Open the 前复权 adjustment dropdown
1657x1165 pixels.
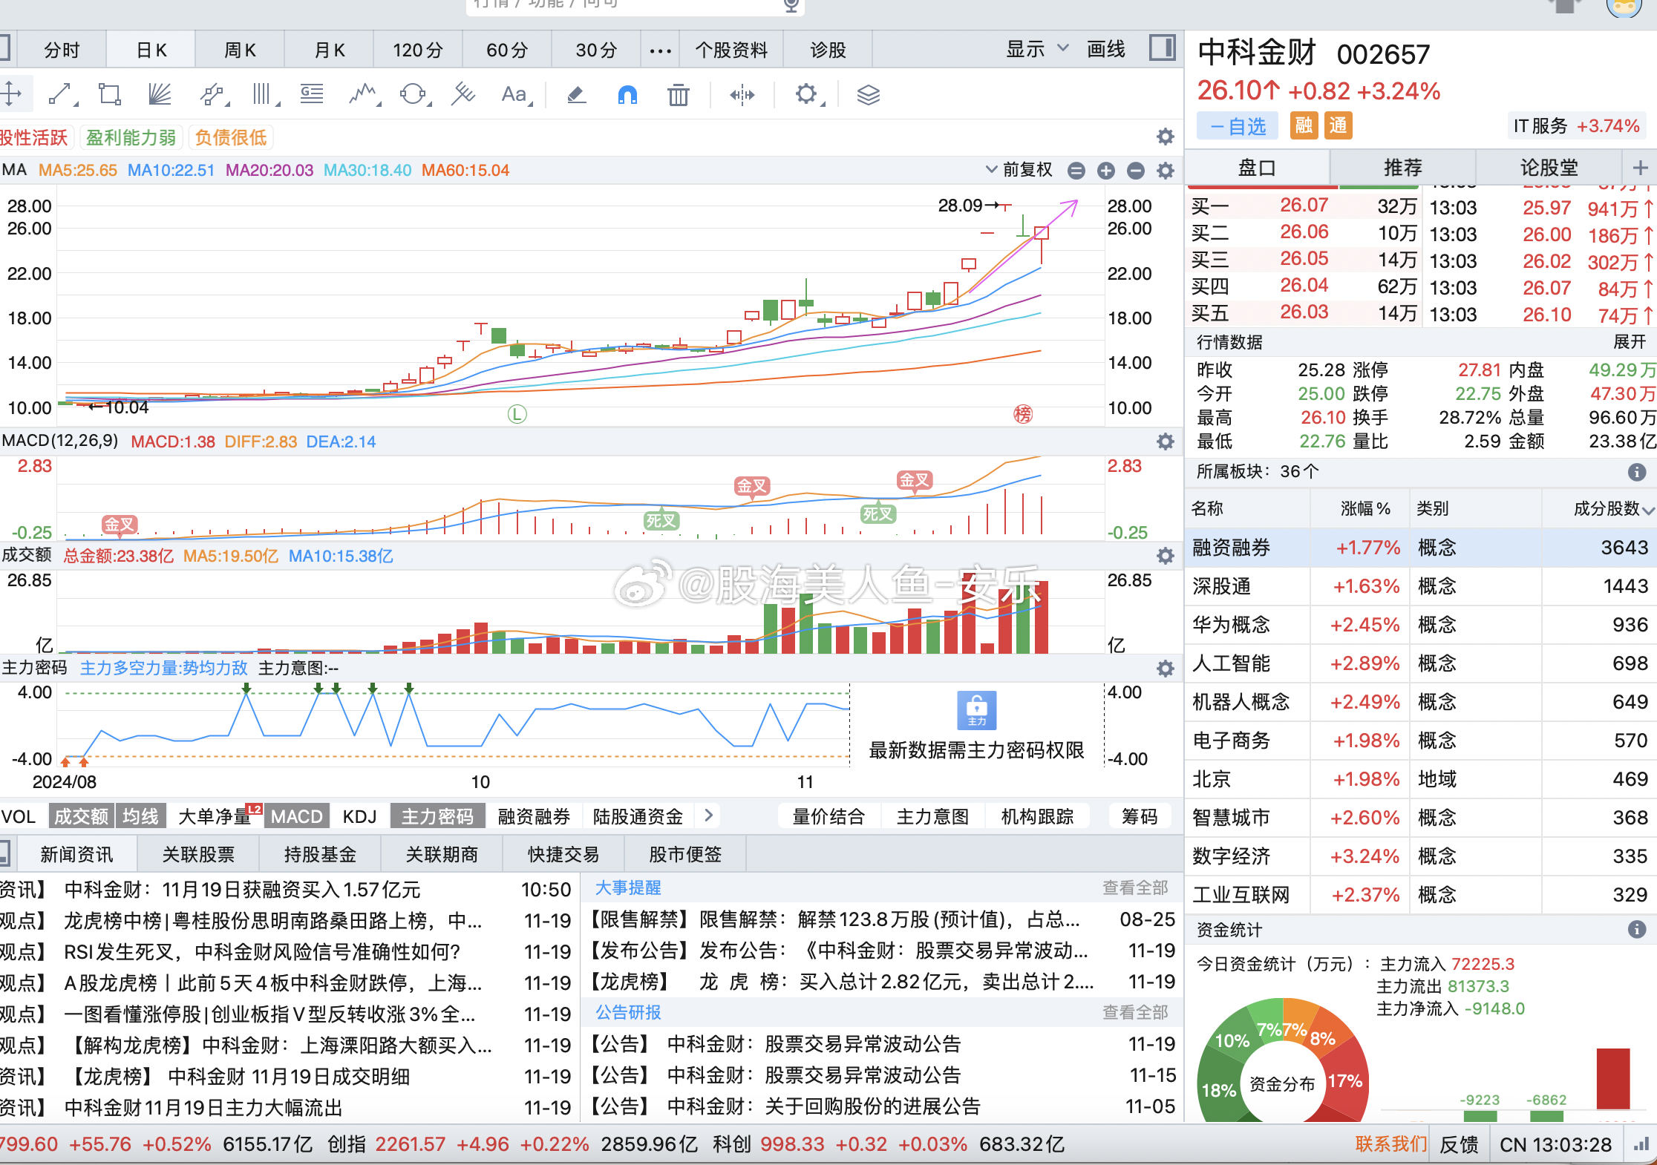point(1019,170)
